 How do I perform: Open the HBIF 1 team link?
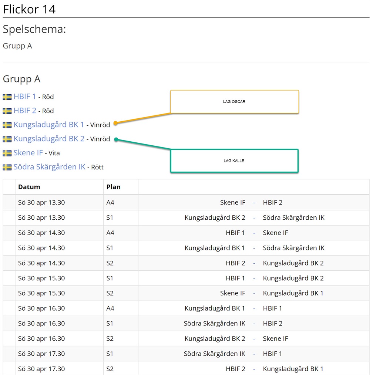pyautogui.click(x=25, y=97)
